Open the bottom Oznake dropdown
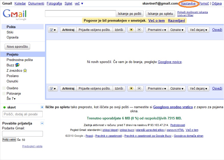The image size is (224, 160). tap(177, 88)
